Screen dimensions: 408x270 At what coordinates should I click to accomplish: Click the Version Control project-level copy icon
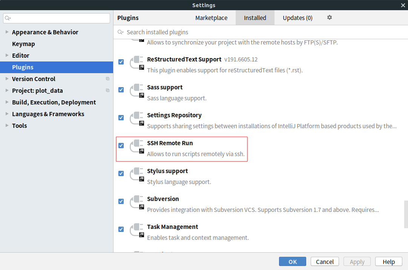click(107, 78)
